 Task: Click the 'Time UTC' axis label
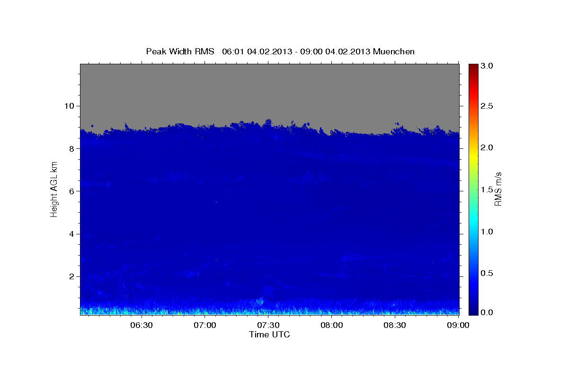tap(269, 335)
